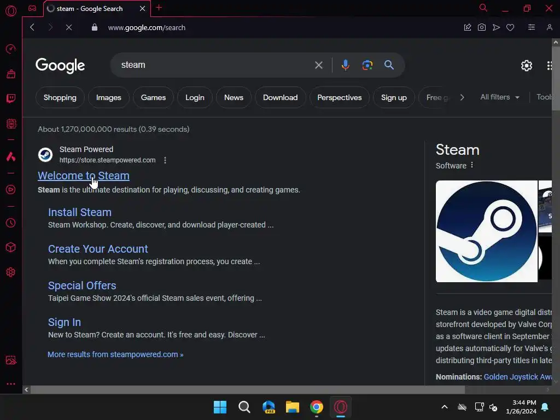This screenshot has width=560, height=420.
Task: Open GX Corner controller icon
Action: tap(32, 8)
